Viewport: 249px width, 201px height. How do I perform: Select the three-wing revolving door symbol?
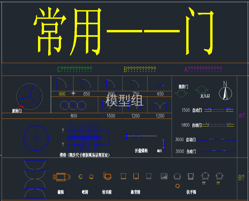[x=29, y=96]
